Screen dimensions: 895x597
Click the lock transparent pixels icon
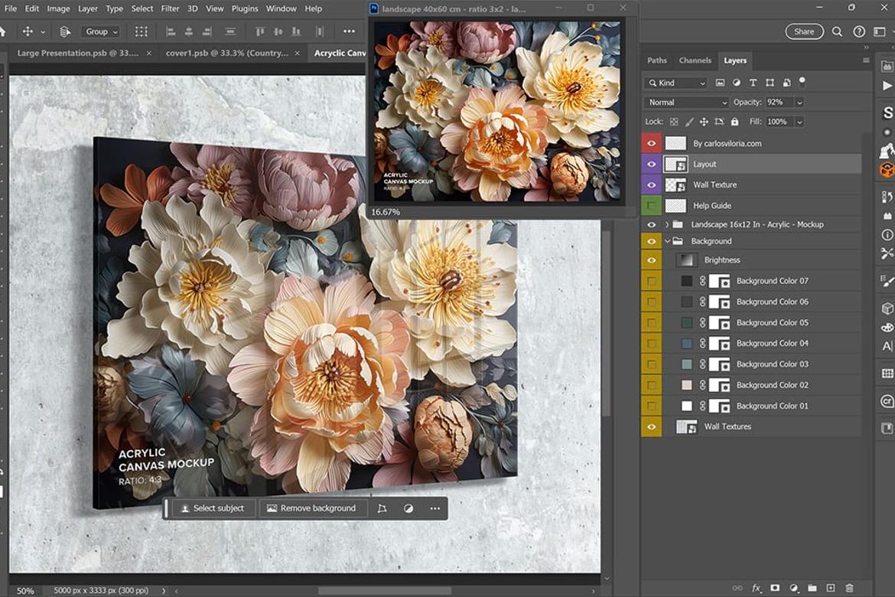point(674,122)
